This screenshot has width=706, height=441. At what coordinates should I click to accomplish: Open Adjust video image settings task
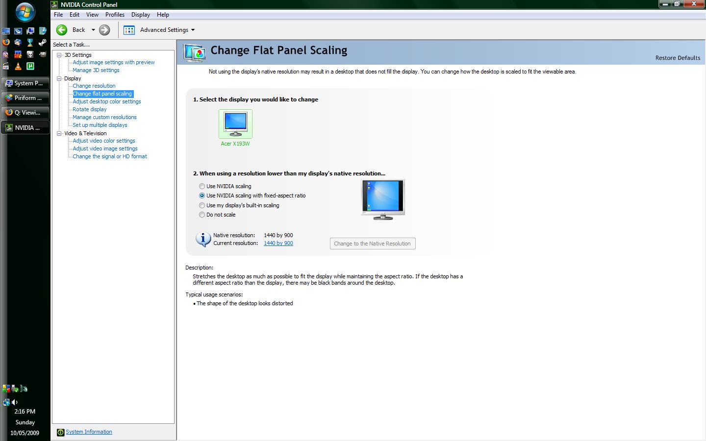105,148
